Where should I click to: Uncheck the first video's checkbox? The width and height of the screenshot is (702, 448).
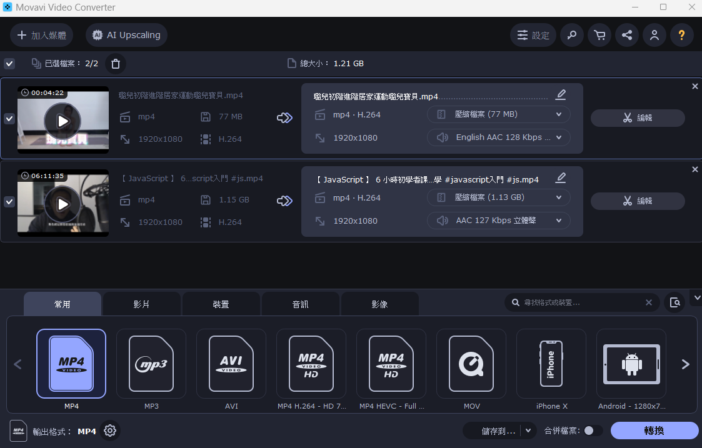pyautogui.click(x=9, y=119)
